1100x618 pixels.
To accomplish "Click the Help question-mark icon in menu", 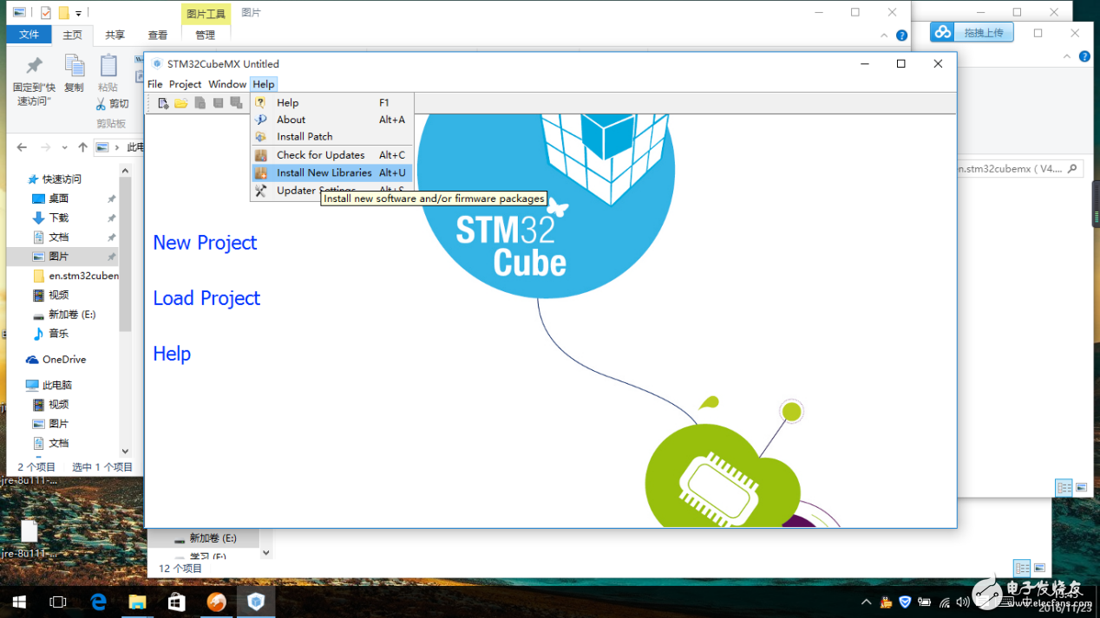I will coord(260,102).
